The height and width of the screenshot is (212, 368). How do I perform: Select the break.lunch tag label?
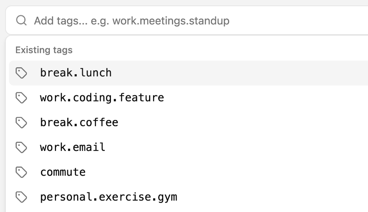(76, 73)
